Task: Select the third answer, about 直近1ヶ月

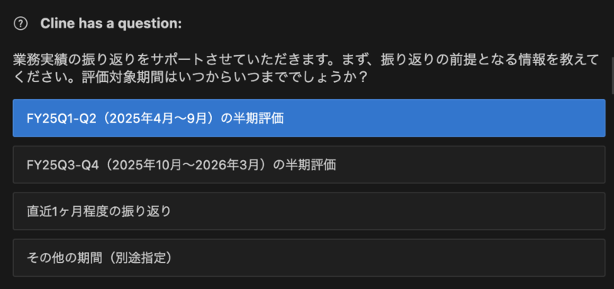Action: click(309, 211)
